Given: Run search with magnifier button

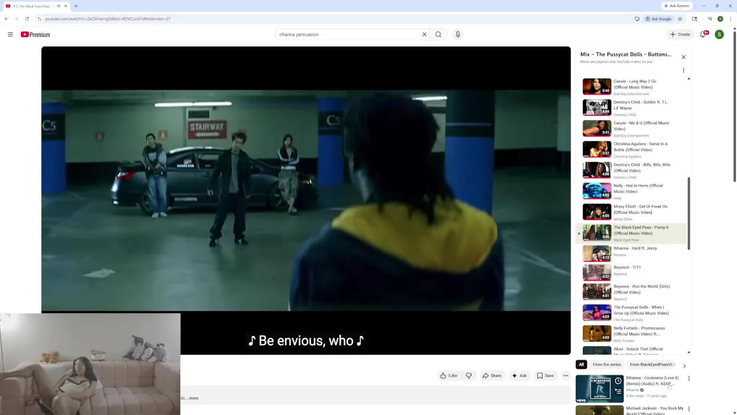Looking at the screenshot, I should [x=438, y=35].
